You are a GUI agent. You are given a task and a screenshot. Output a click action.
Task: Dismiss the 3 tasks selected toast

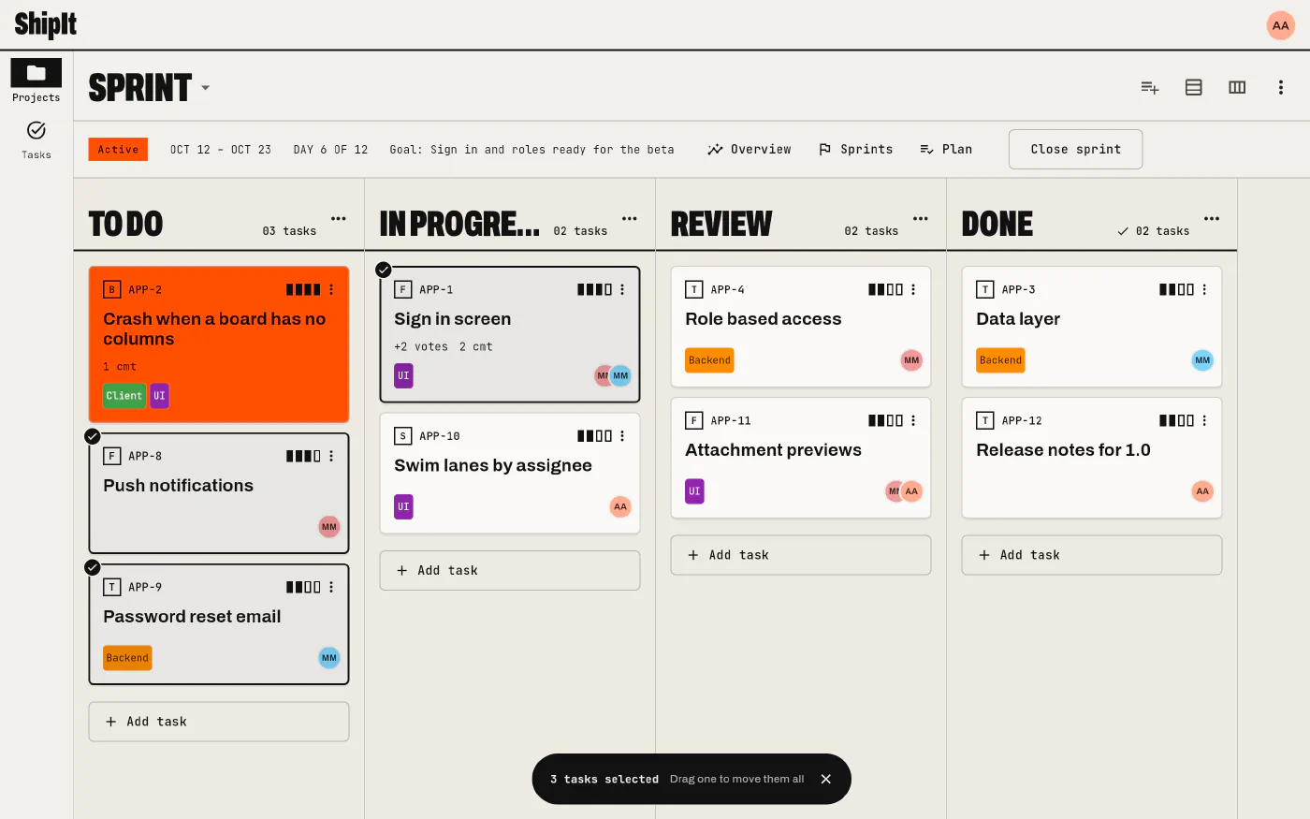[x=825, y=779]
